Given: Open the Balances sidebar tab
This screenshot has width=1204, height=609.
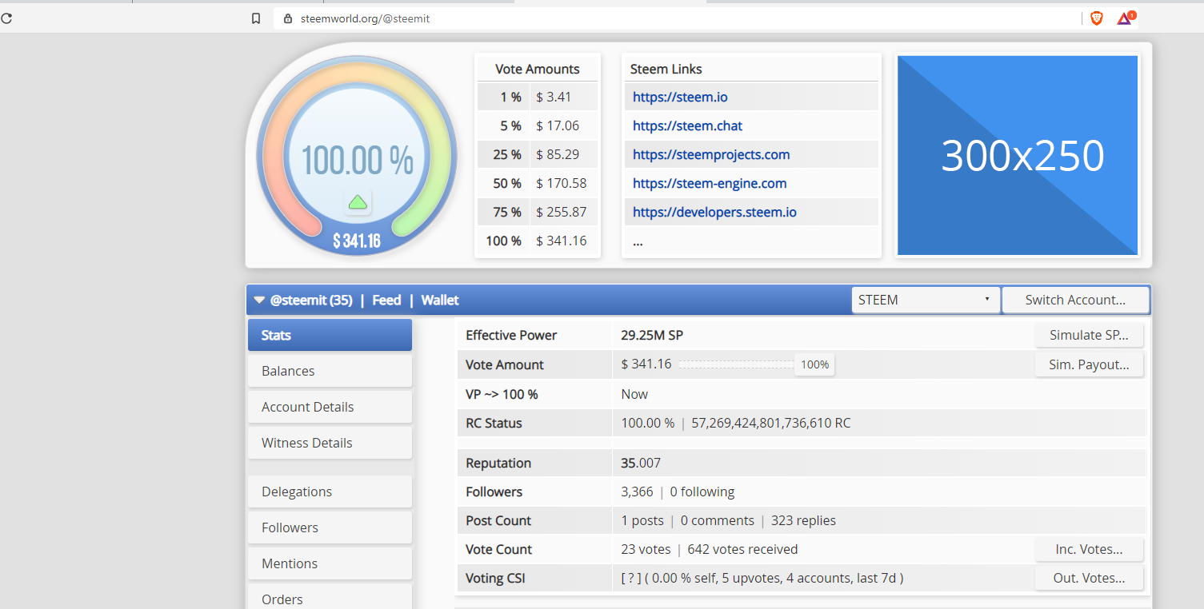Looking at the screenshot, I should (x=330, y=371).
